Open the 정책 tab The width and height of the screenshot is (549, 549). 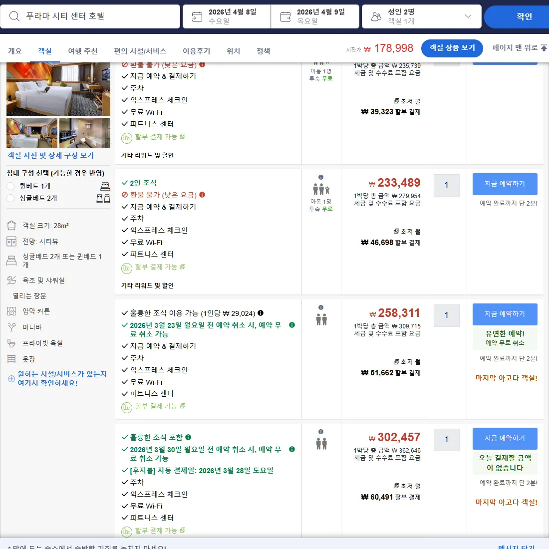coord(264,51)
